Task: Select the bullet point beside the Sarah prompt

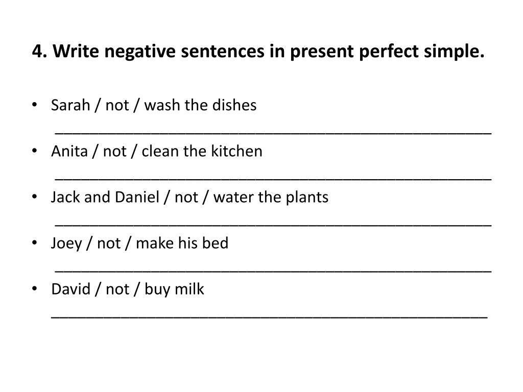Action: click(x=34, y=105)
